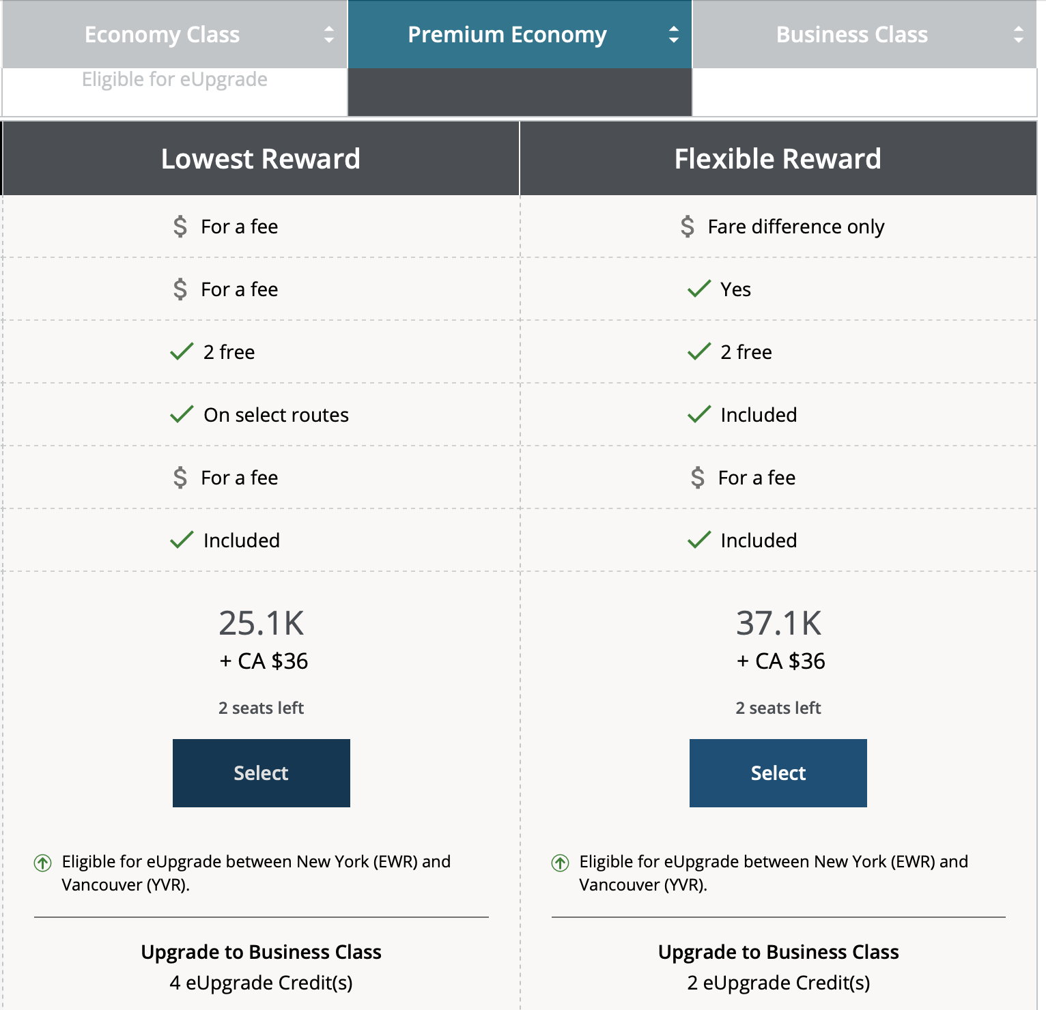Toggle the Premium Economy sort arrows
Screen dimensions: 1046x1010
pos(674,35)
